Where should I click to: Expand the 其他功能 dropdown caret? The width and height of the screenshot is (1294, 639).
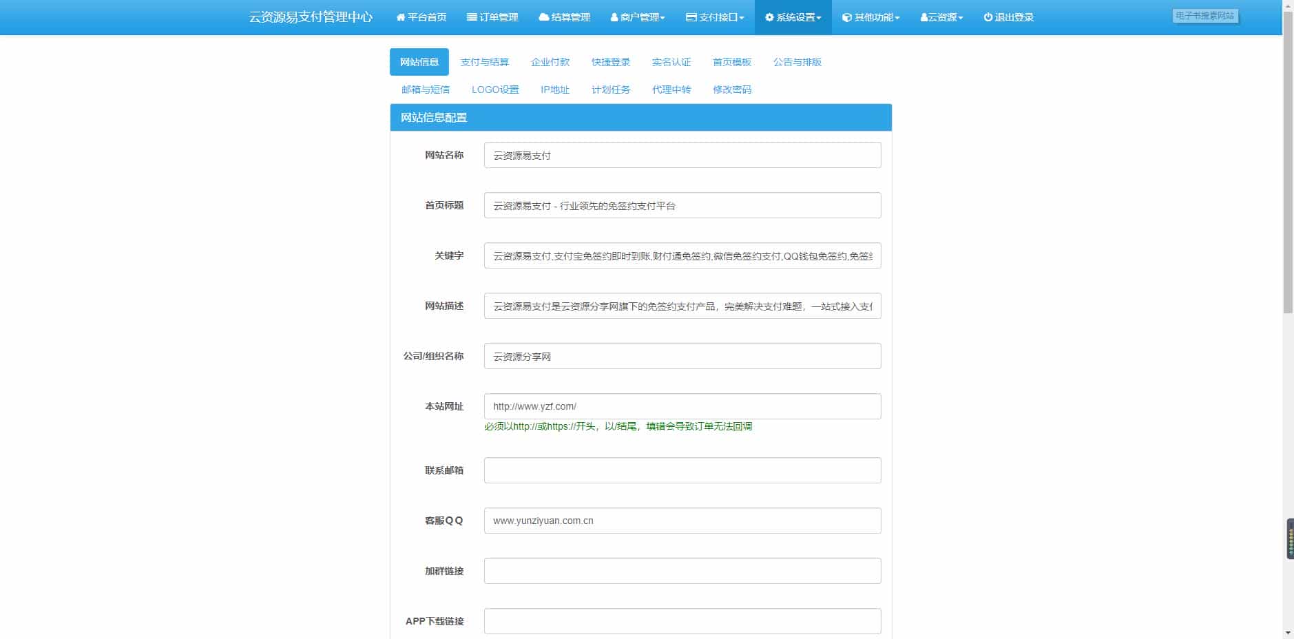pos(897,18)
